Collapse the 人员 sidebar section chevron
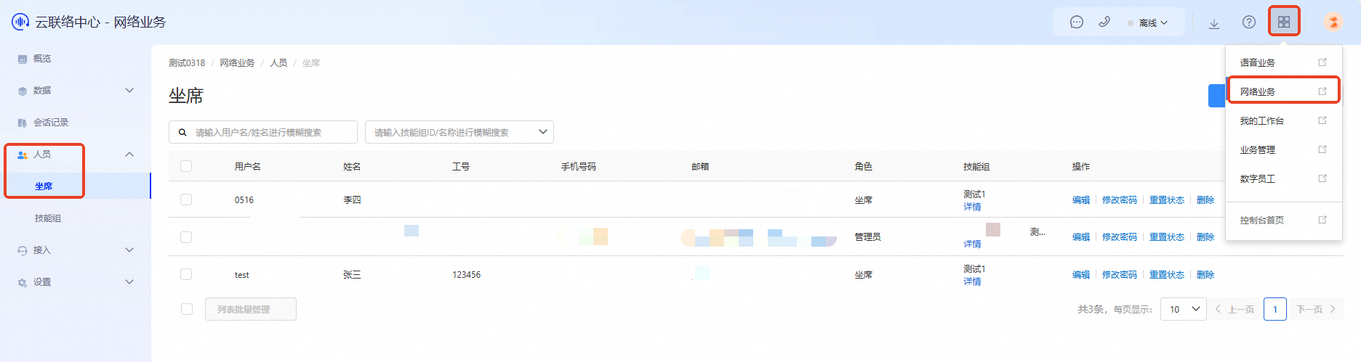Screen dimensions: 1361x362 (129, 155)
